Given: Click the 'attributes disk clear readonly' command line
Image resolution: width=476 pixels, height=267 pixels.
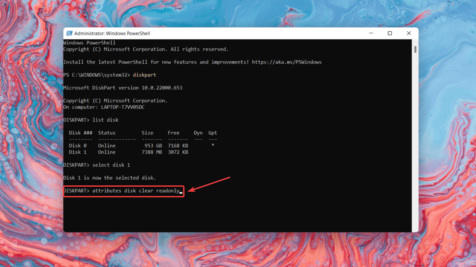Looking at the screenshot, I should pyautogui.click(x=121, y=191).
